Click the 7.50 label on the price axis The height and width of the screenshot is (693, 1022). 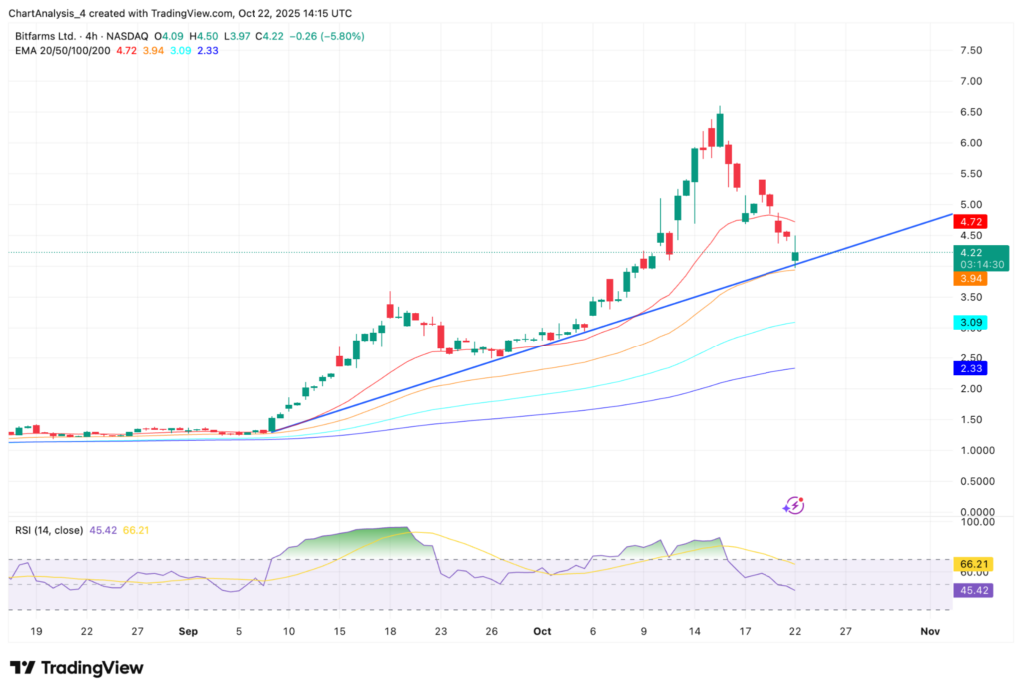coord(971,50)
